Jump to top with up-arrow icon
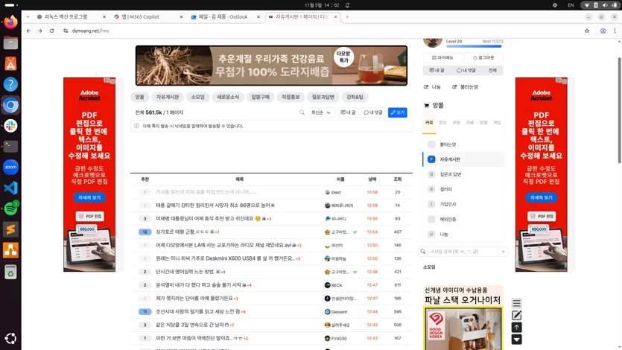This screenshot has width=622, height=350. (516, 328)
